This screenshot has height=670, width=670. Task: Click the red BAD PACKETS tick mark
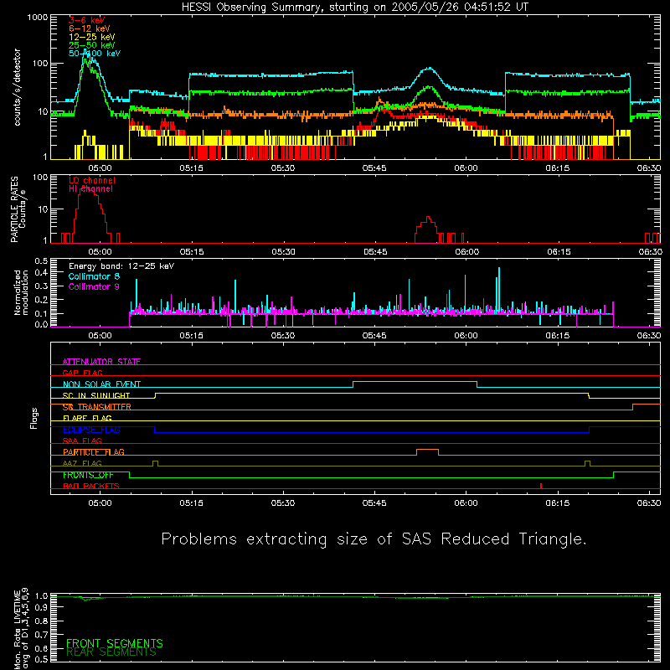tap(541, 486)
